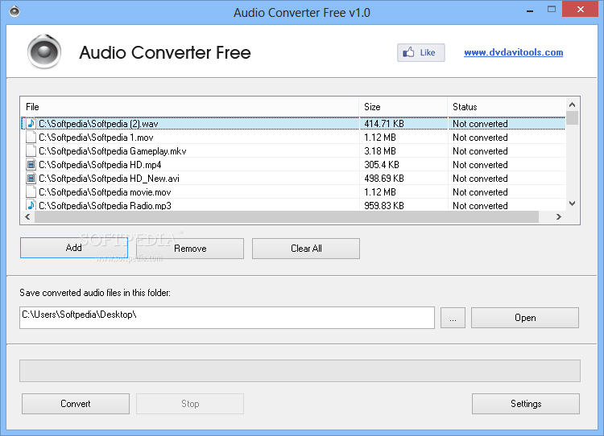Screen dimensions: 604x436
Task: Click the Remove button
Action: tap(190, 249)
